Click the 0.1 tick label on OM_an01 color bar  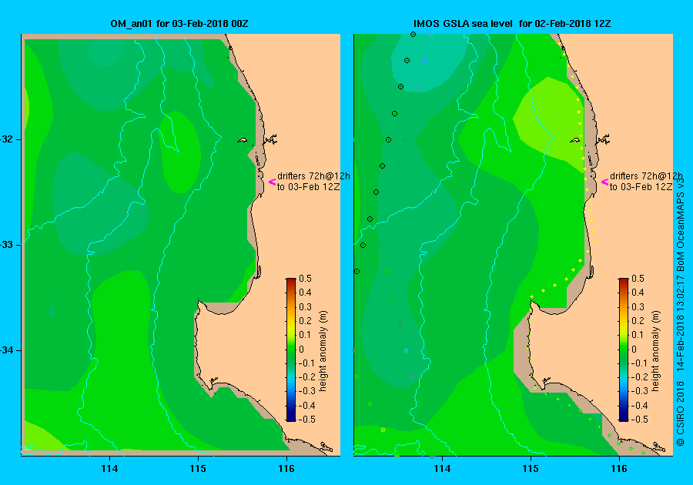[x=306, y=335]
